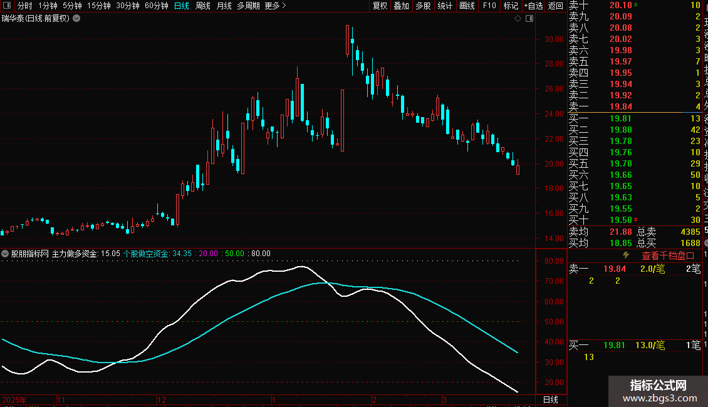Click the 2025年 timeline label
The height and width of the screenshot is (407, 708).
tap(14, 399)
